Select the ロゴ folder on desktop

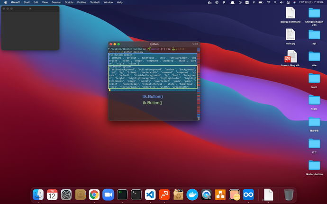314,146
